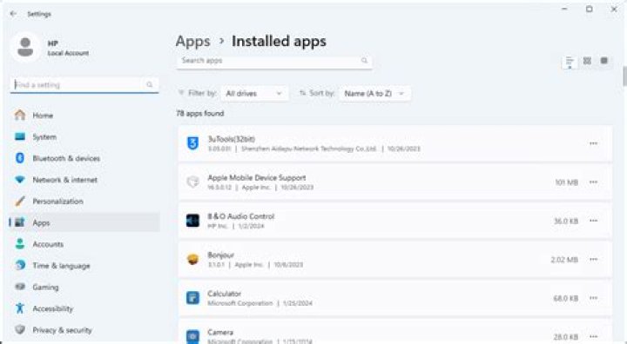The height and width of the screenshot is (344, 627).
Task: Click the Calculator app icon
Action: point(192,298)
